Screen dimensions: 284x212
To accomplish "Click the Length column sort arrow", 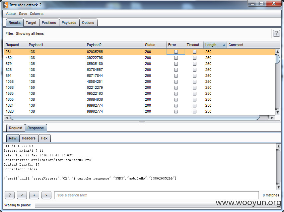I will (x=224, y=45).
